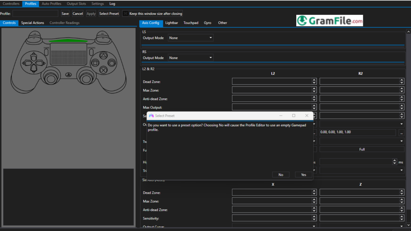
Task: Click the Full button for R2
Action: [361, 149]
